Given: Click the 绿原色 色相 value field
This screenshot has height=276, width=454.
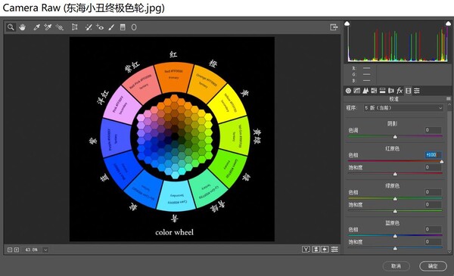Looking at the screenshot, I should pyautogui.click(x=433, y=192).
